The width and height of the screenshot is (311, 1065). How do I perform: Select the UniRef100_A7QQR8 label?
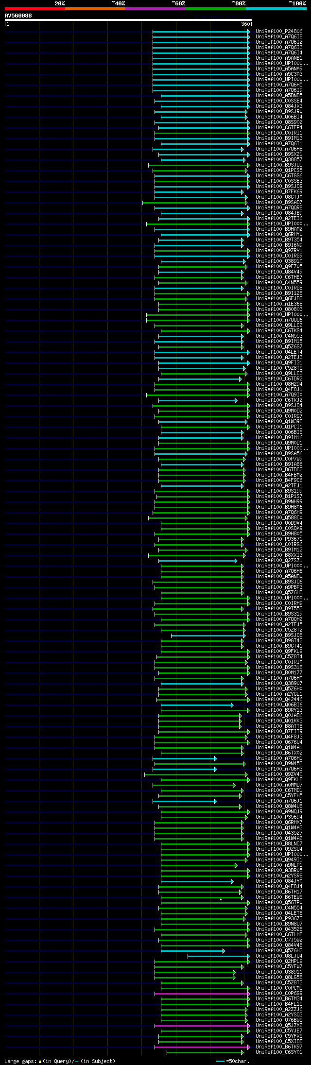(x=279, y=208)
